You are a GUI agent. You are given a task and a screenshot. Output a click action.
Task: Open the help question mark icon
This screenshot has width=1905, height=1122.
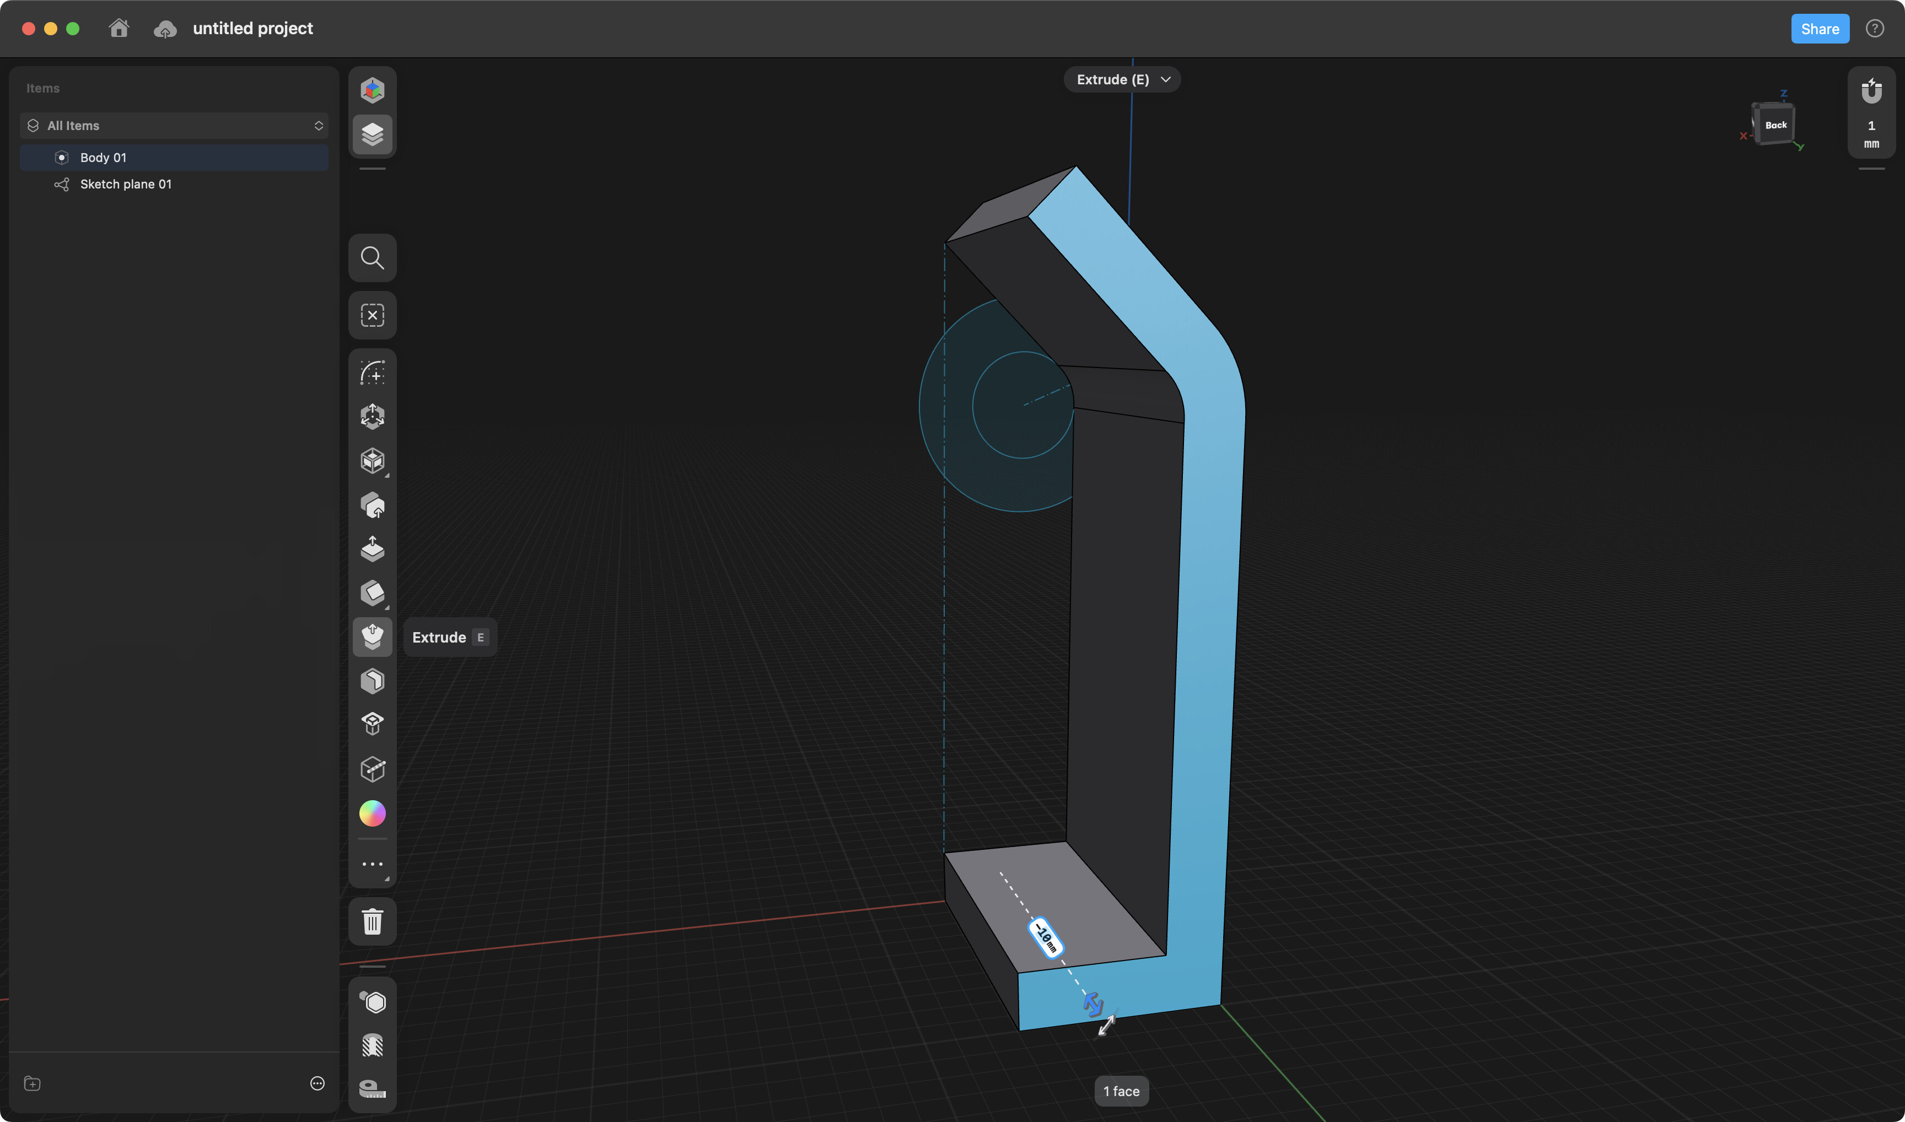coord(1874,29)
